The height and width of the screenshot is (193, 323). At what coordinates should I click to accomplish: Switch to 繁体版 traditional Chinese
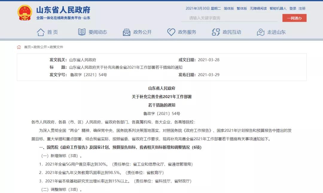(x=242, y=9)
